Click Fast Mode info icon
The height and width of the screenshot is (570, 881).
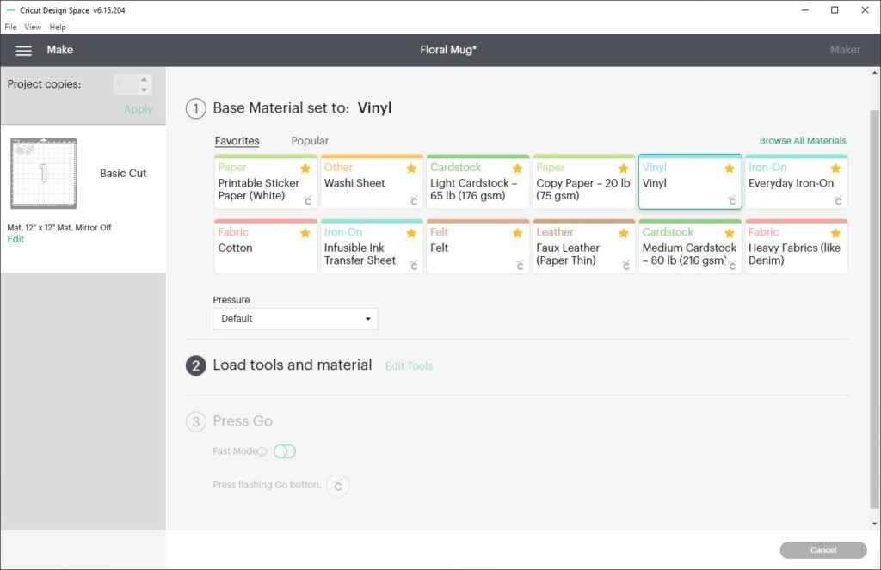262,451
